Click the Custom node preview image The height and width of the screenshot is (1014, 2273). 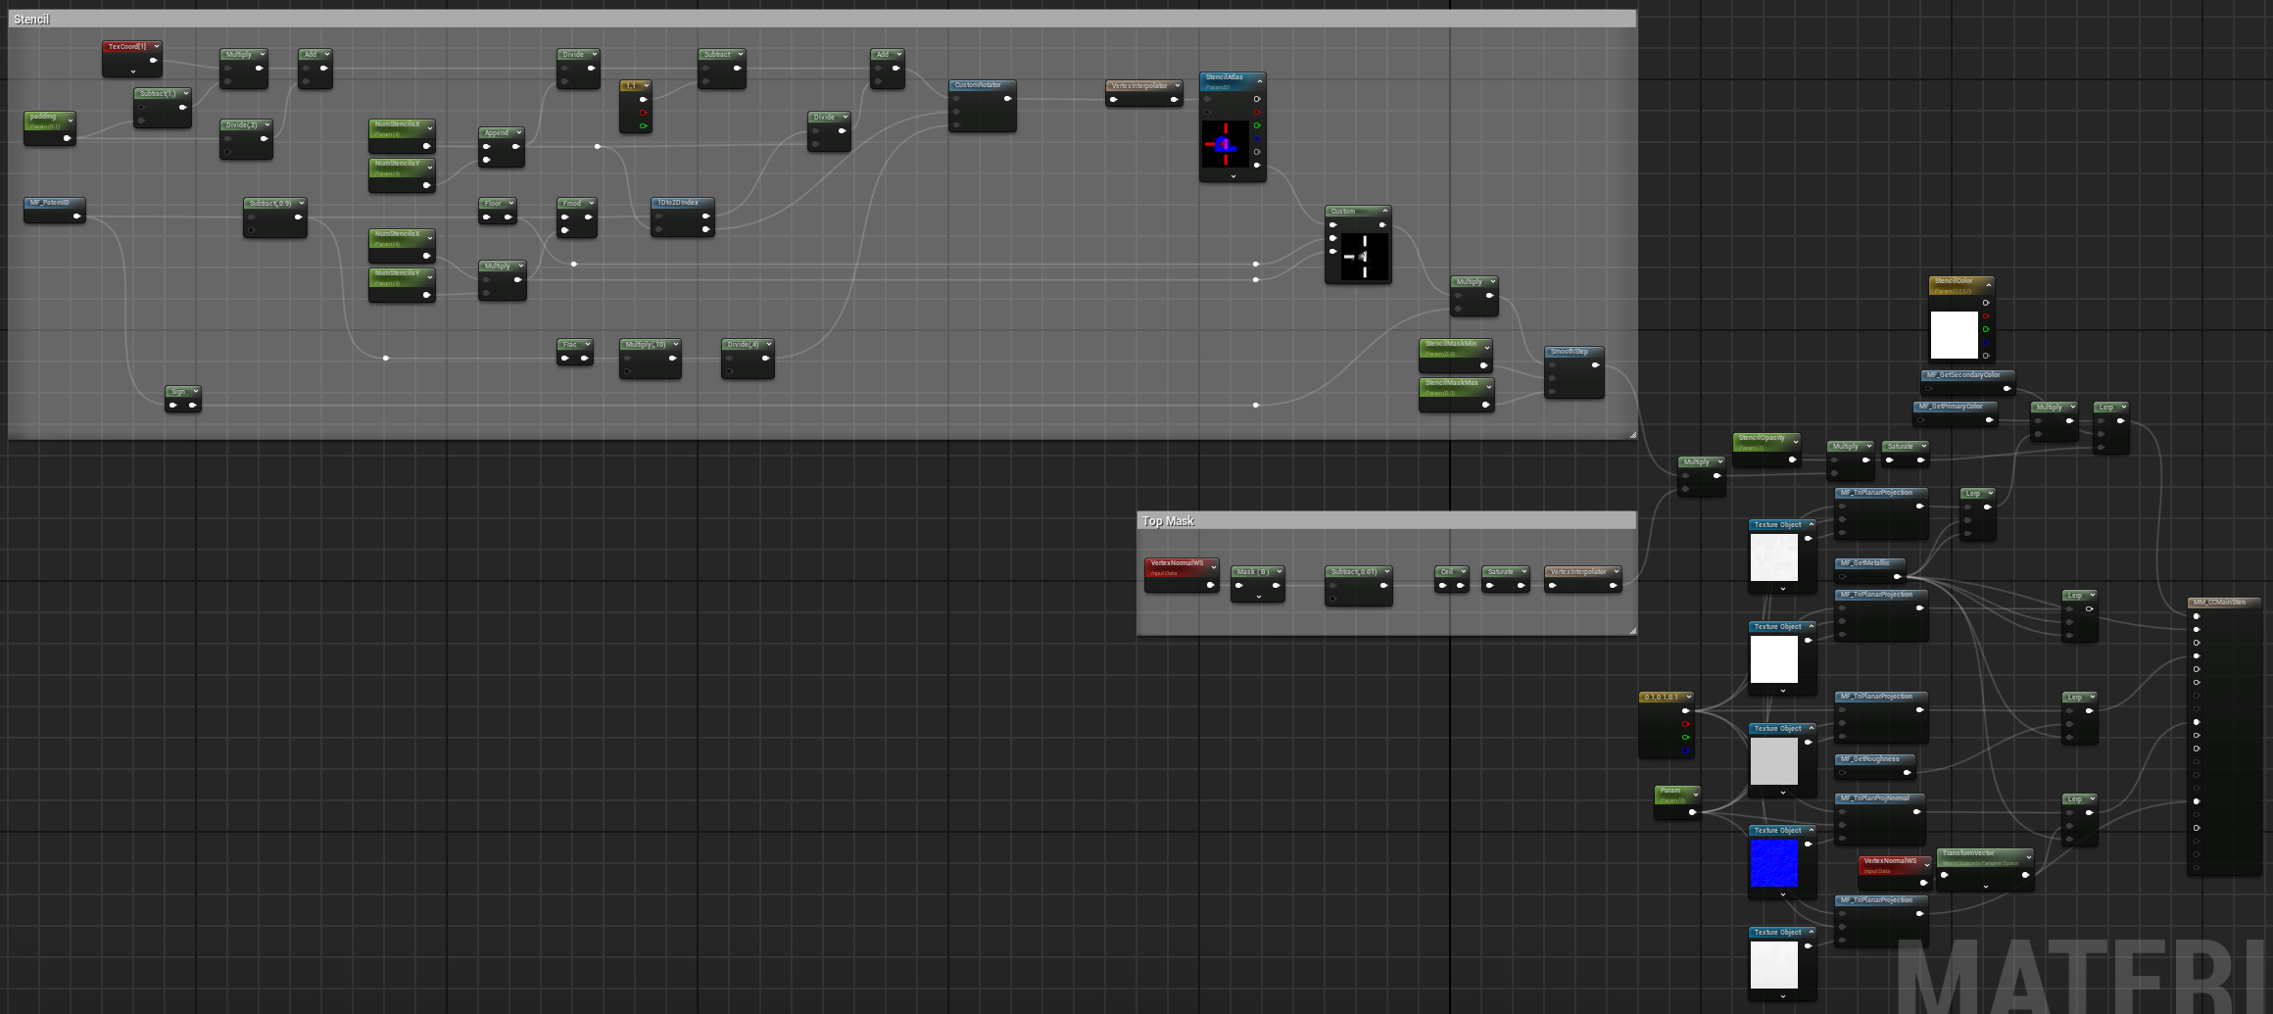tap(1365, 257)
